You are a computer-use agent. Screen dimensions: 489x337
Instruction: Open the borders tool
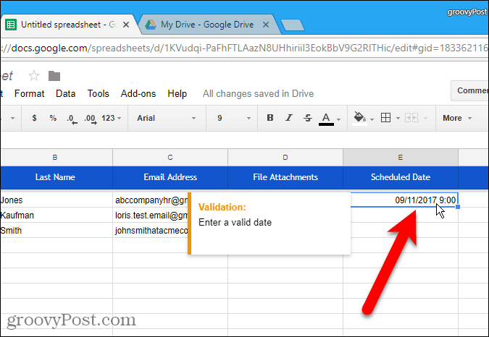coord(386,118)
